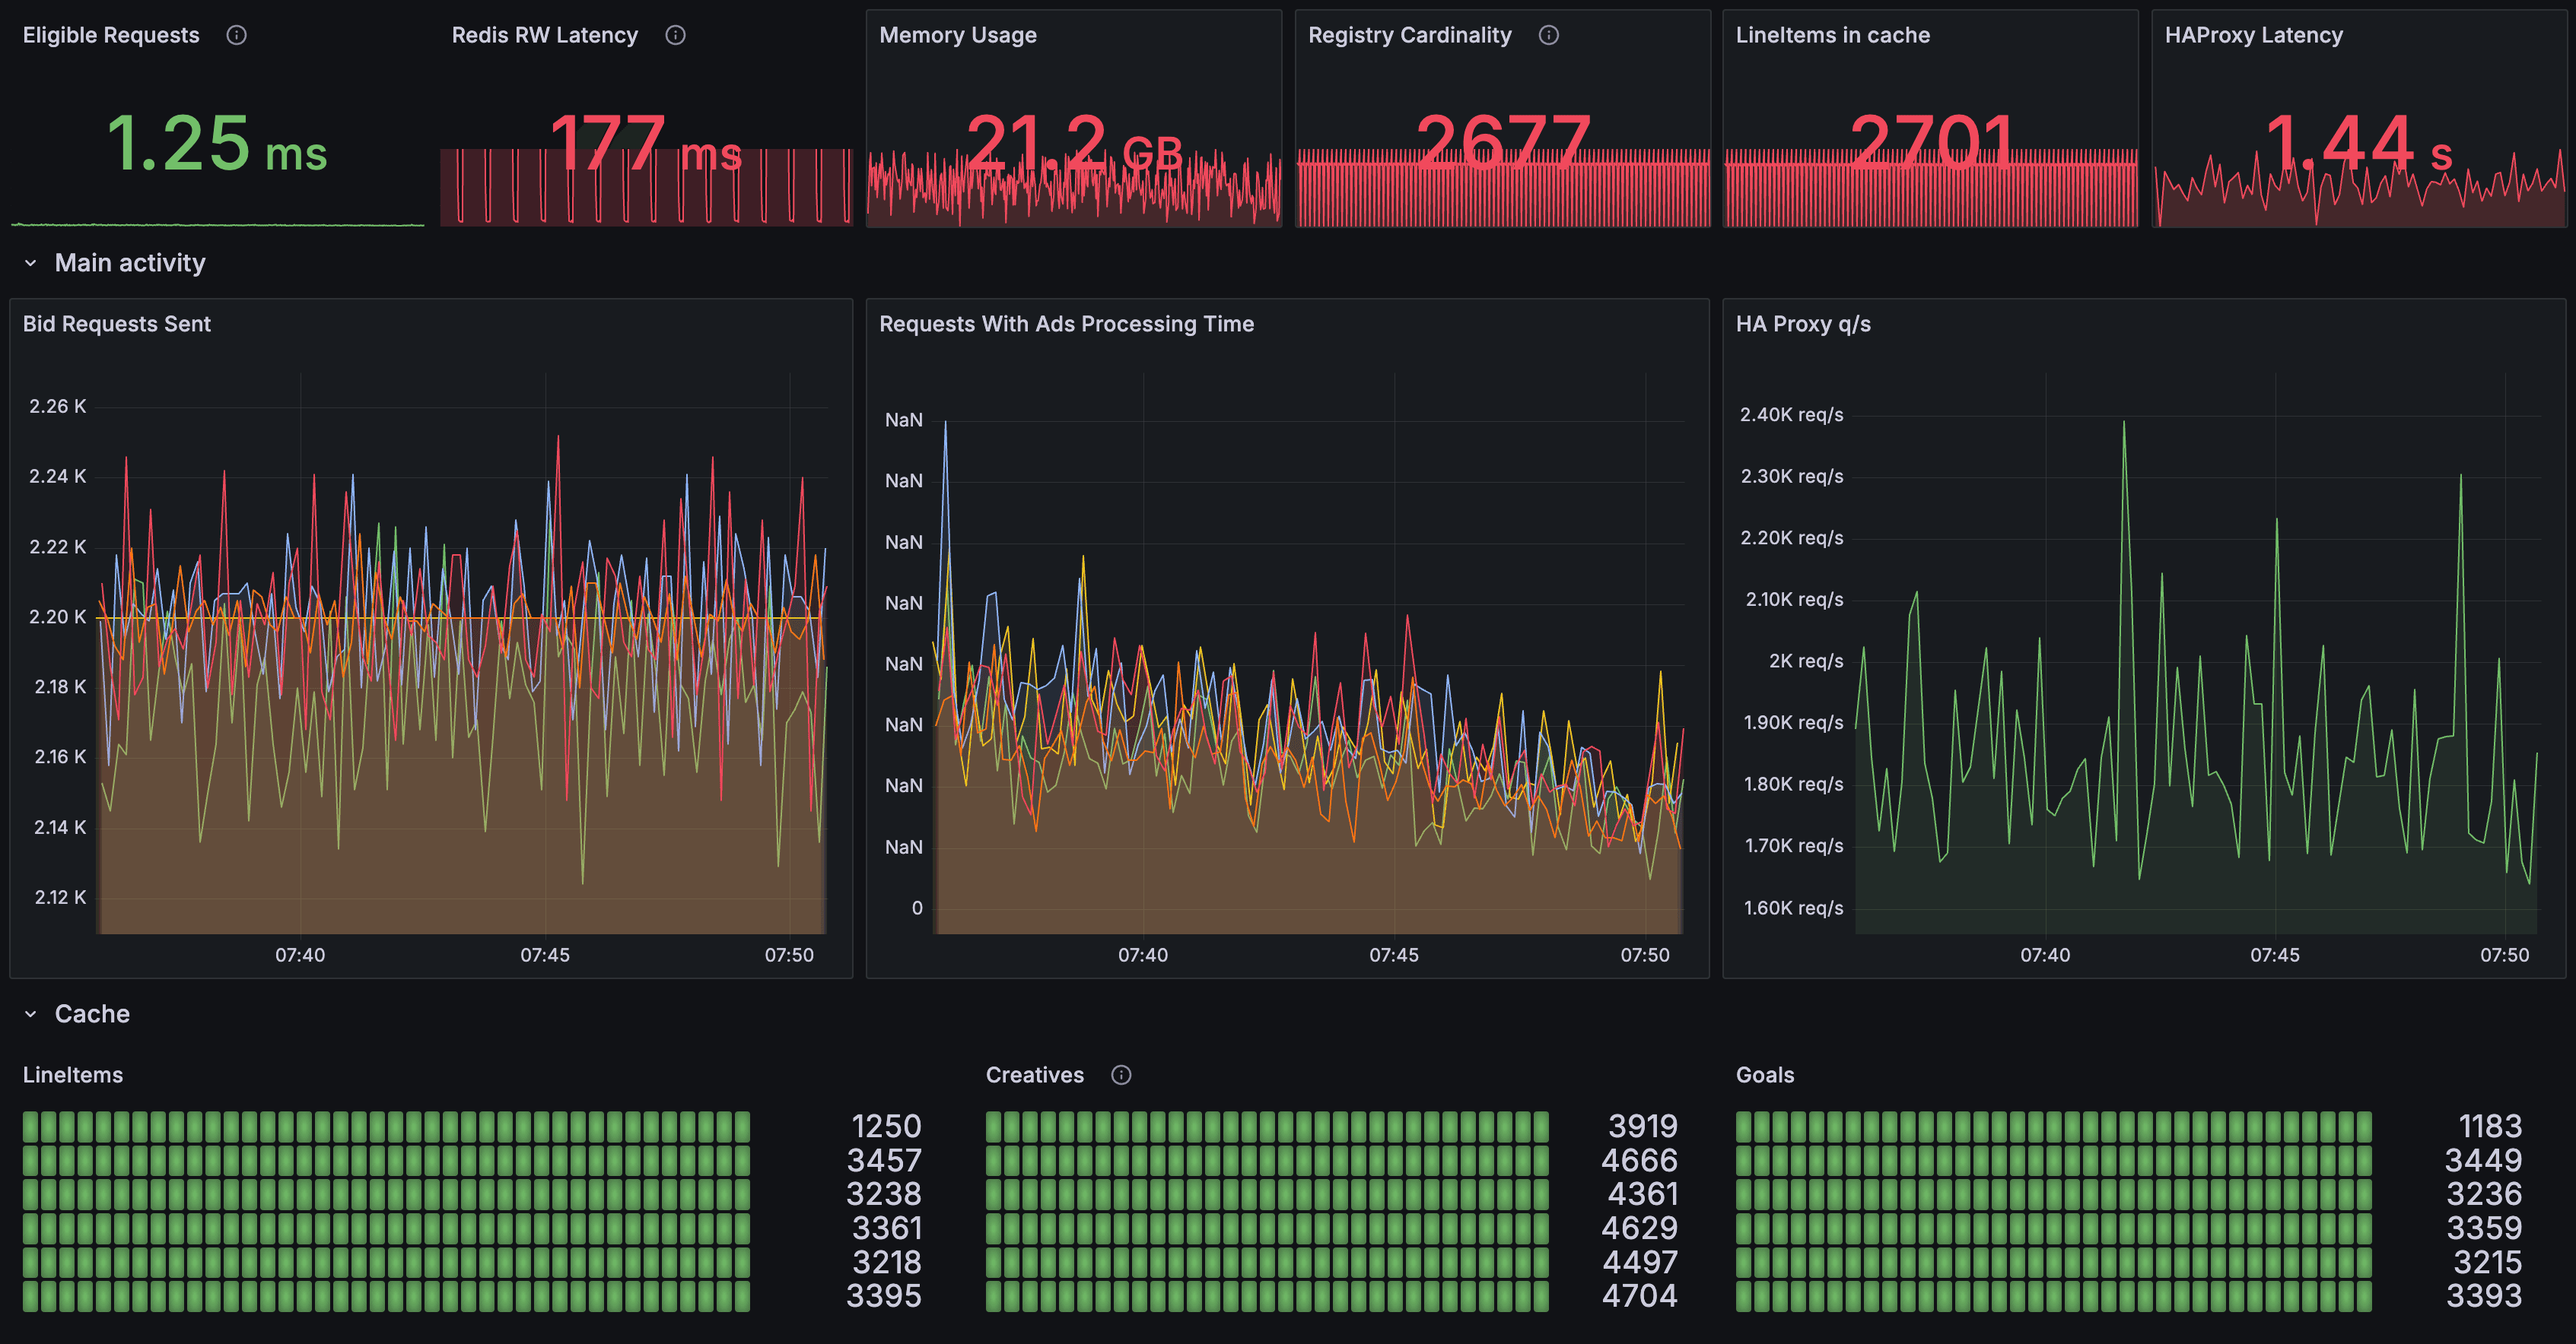This screenshot has width=2576, height=1344.
Task: Click the Goals value 3236
Action: [2484, 1194]
